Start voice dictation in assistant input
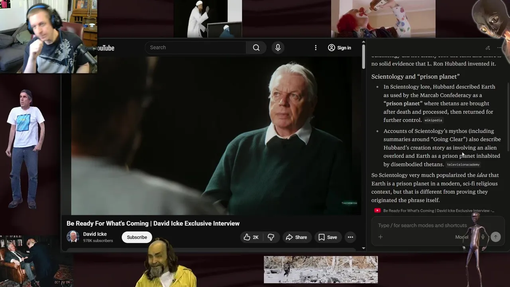Viewport: 510px width, 287px height. [x=483, y=237]
